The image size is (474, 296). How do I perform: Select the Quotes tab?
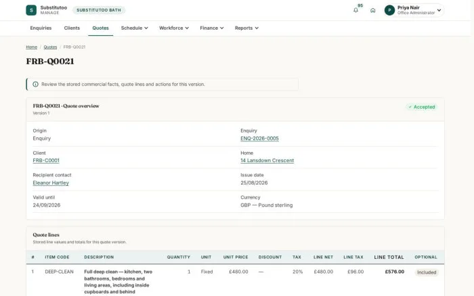pyautogui.click(x=100, y=28)
